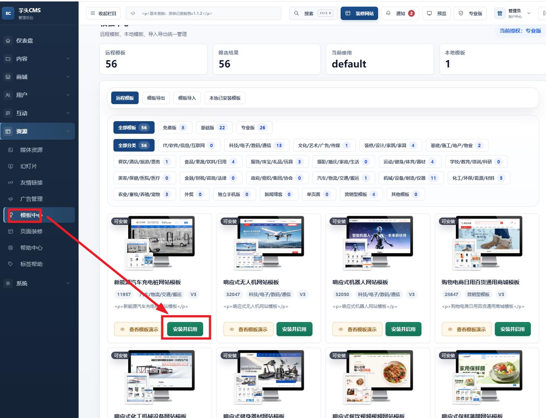Click the monitor icon beside 预览
546x418 pixels.
[x=429, y=13]
